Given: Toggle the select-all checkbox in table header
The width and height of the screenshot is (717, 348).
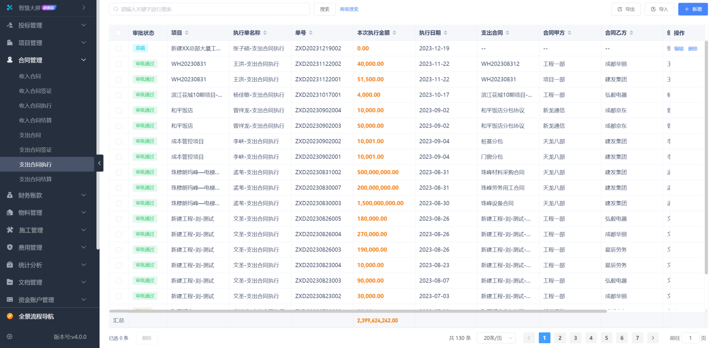Looking at the screenshot, I should pos(119,33).
